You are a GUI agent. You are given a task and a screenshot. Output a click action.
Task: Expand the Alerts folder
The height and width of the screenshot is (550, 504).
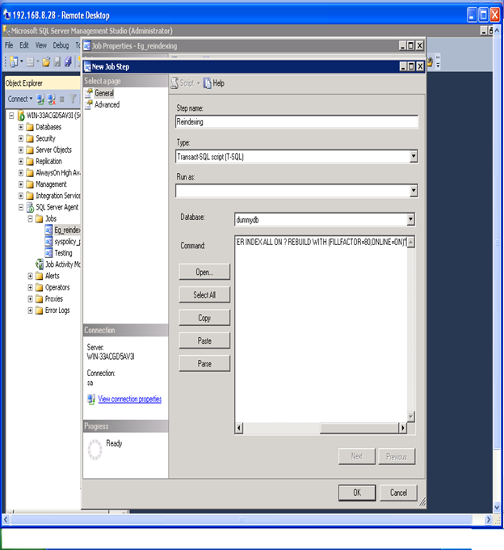click(31, 276)
